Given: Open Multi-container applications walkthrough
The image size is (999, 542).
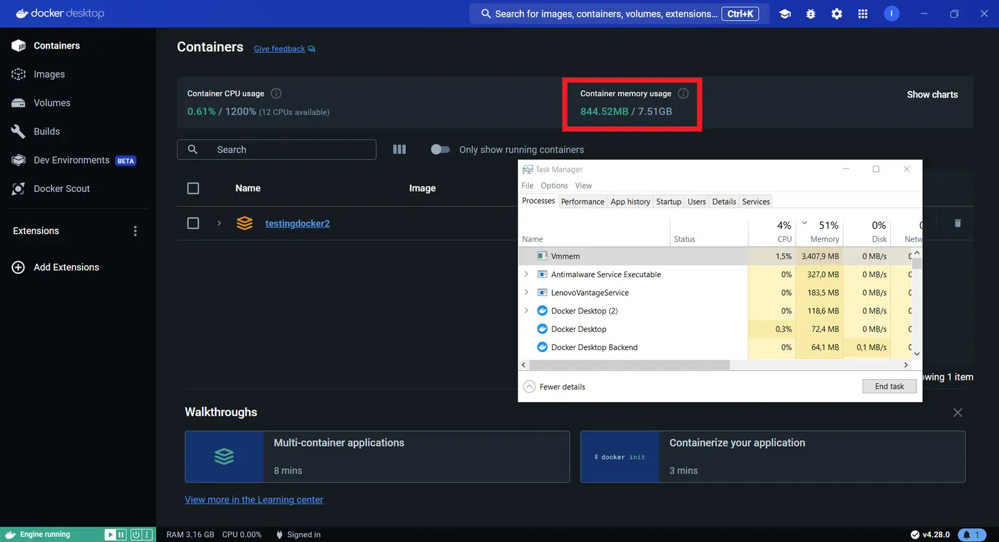Looking at the screenshot, I should [377, 457].
